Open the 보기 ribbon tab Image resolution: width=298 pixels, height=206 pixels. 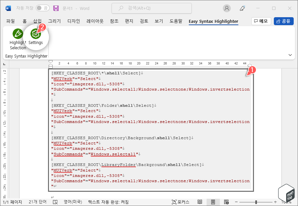tap(159, 21)
